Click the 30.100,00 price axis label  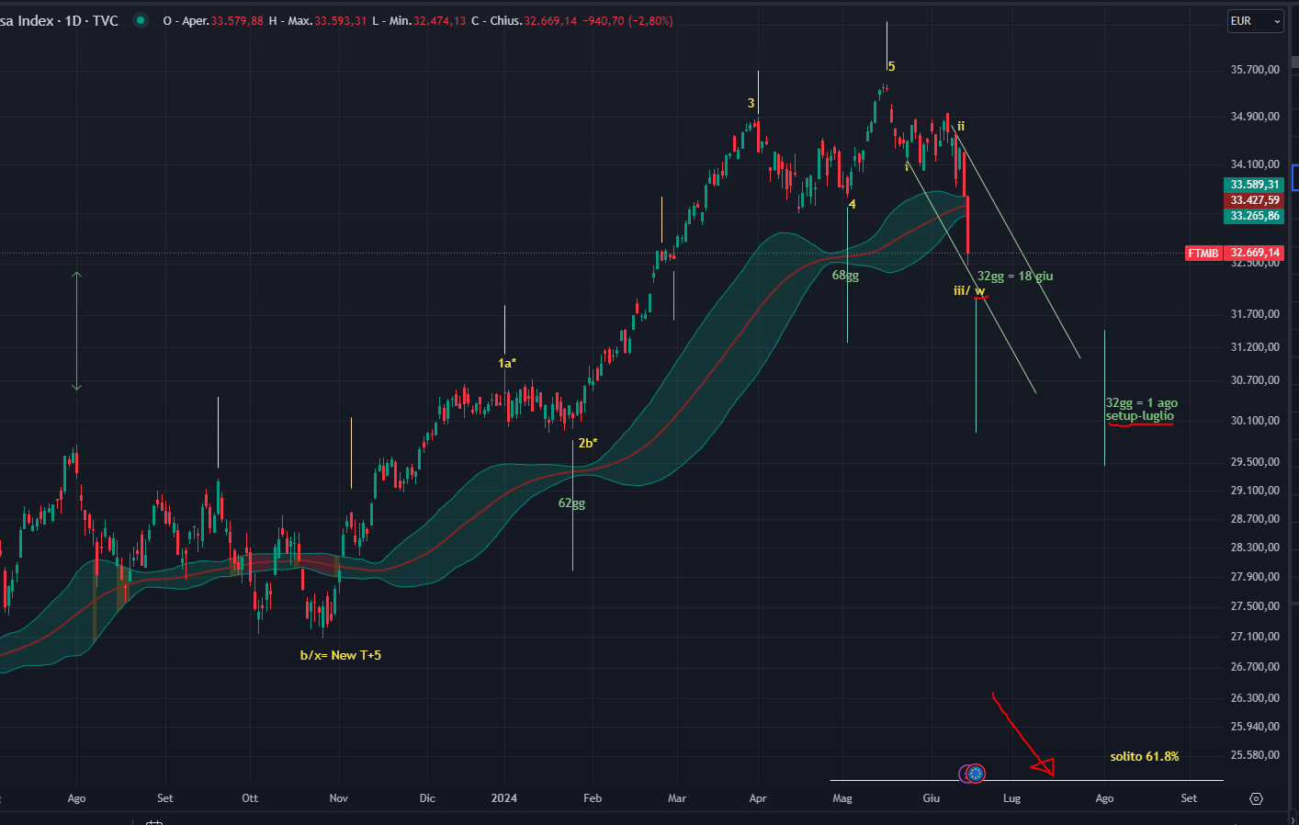[1255, 421]
